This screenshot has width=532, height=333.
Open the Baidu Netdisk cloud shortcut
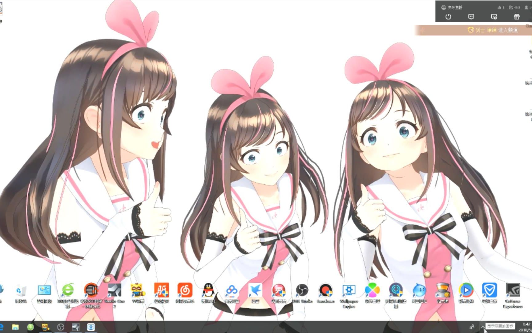(232, 294)
